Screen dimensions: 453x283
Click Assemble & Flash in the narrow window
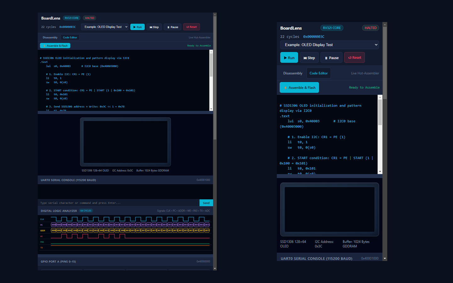click(299, 87)
